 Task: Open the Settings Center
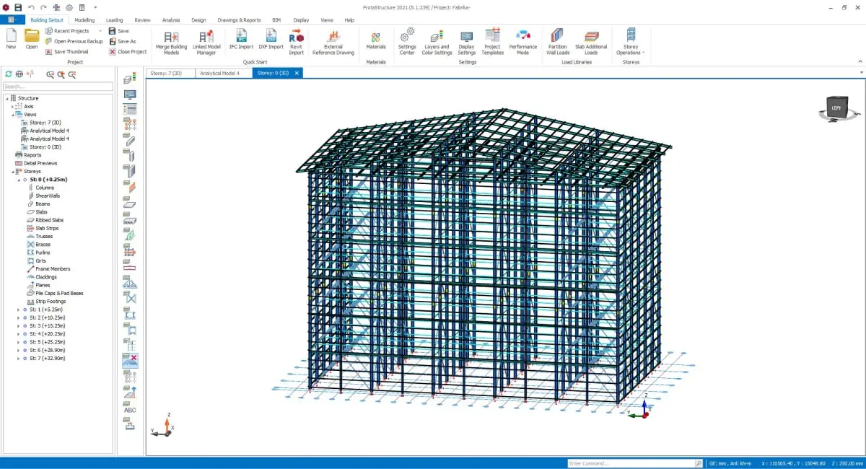point(407,40)
